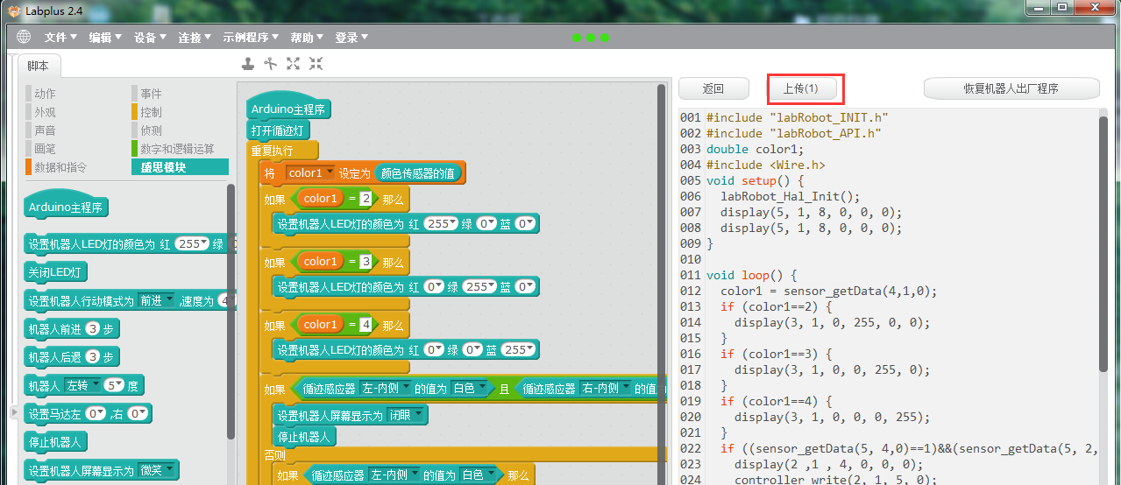The width and height of the screenshot is (1121, 485).
Task: Select the 事件 block category
Action: pyautogui.click(x=151, y=94)
